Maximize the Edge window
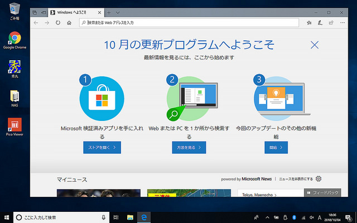Image resolution: width=357 pixels, height=223 pixels. pos(329,12)
